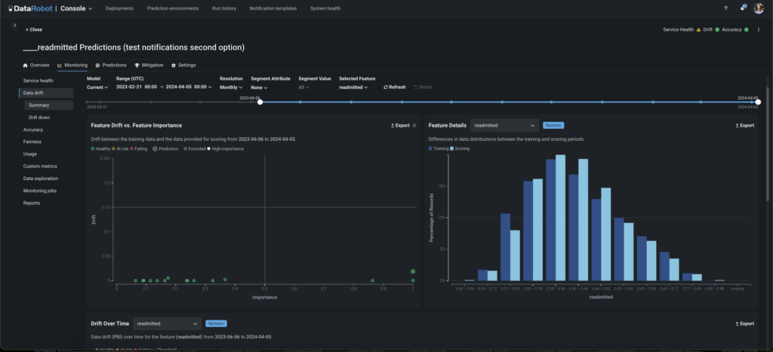Open the Resolution Monthly dropdown
Image resolution: width=773 pixels, height=352 pixels.
[231, 87]
